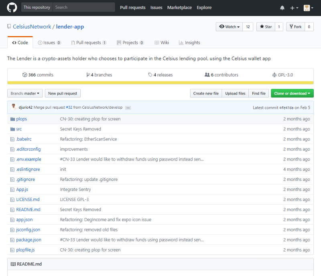Open the .eslintignore file
Viewport: 321px width, 276px height.
pos(28,169)
